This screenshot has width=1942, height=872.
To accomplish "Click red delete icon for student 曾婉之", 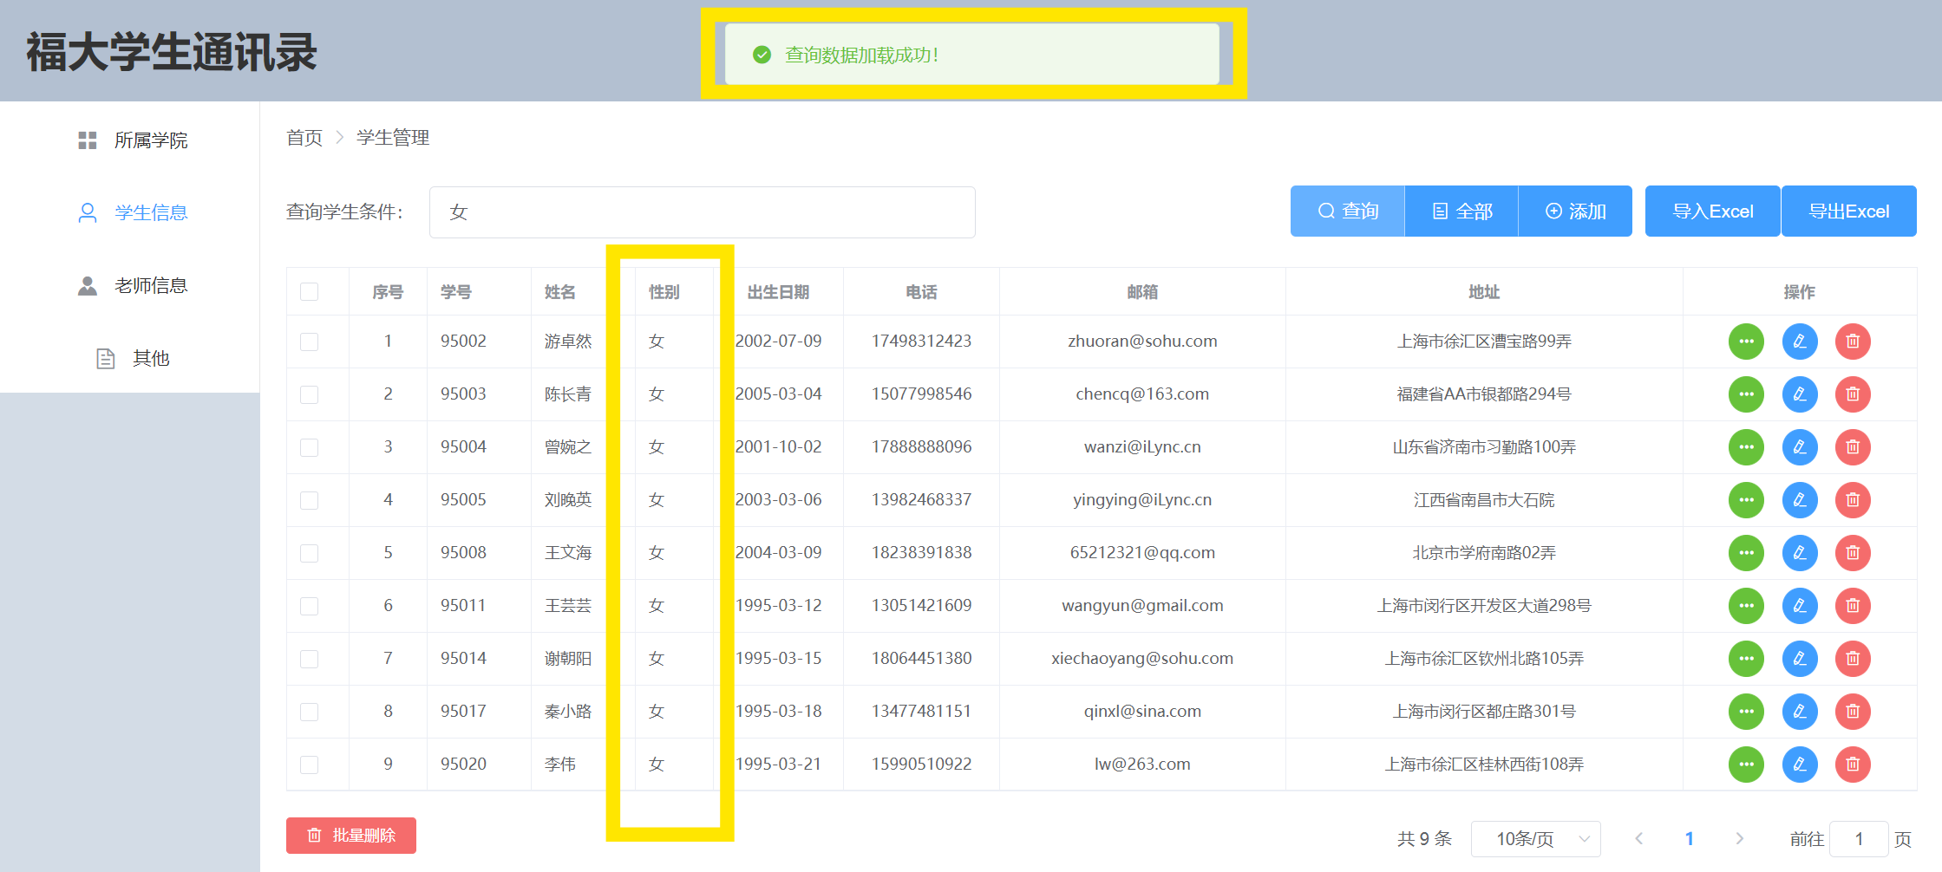I will (1853, 447).
